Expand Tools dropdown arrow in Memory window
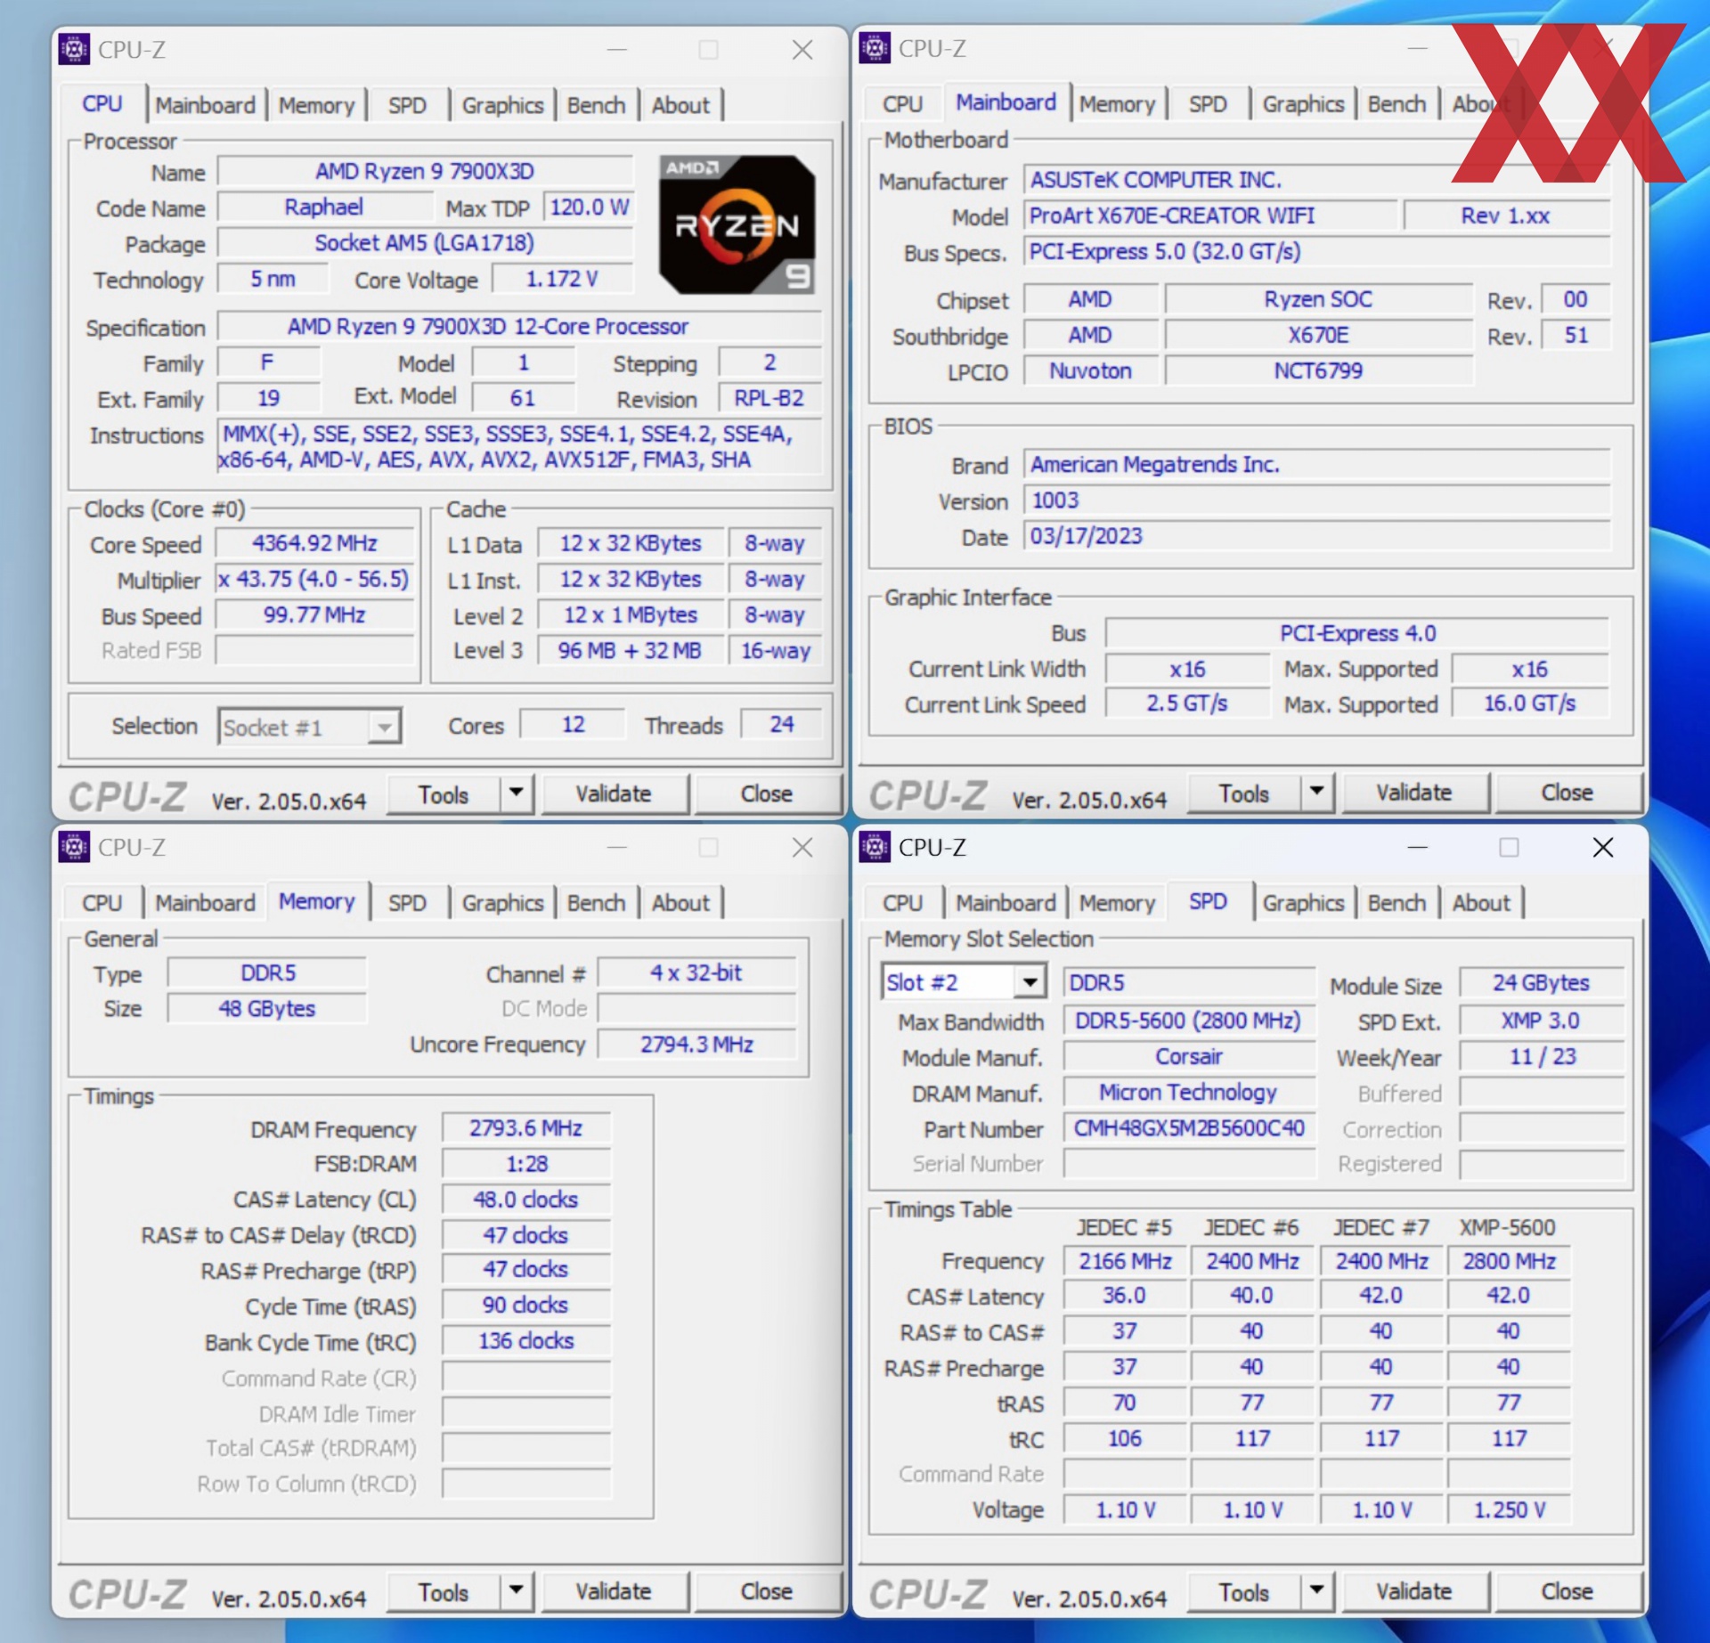 point(516,1590)
